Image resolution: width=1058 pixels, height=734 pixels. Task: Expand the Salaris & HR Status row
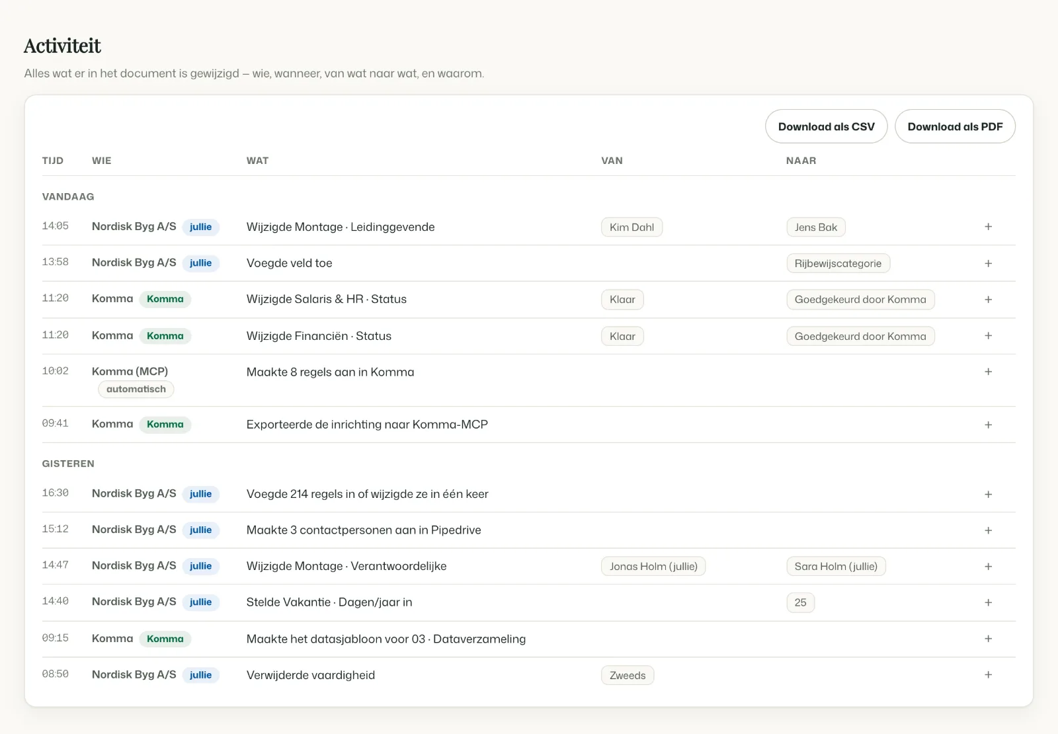point(988,300)
